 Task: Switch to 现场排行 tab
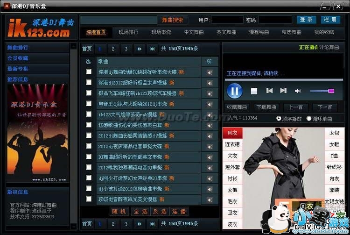click(x=128, y=32)
